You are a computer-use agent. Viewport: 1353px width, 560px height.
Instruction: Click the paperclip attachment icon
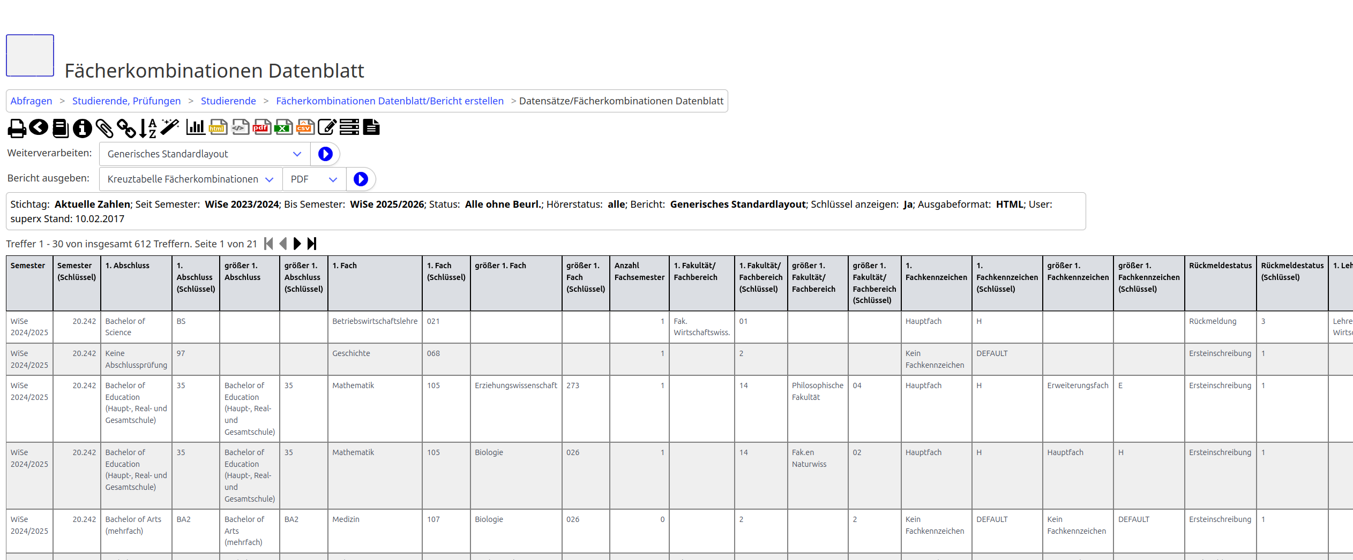104,128
